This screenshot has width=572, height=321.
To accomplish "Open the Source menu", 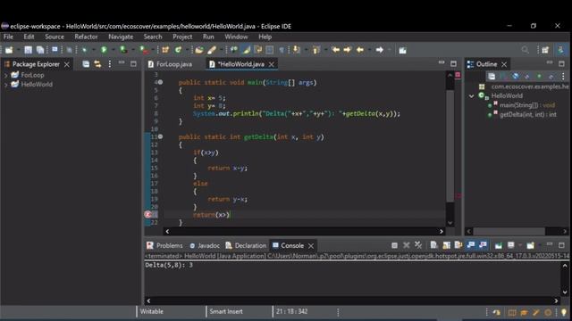I will point(55,37).
